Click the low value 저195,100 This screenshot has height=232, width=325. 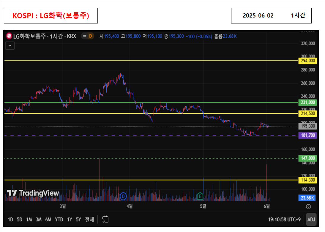(x=152, y=36)
